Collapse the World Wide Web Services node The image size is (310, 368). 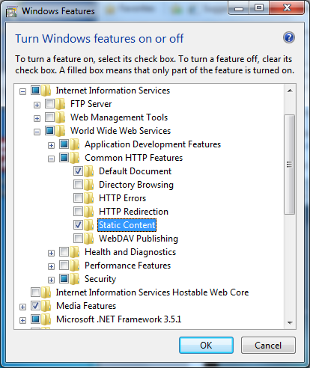(x=37, y=132)
